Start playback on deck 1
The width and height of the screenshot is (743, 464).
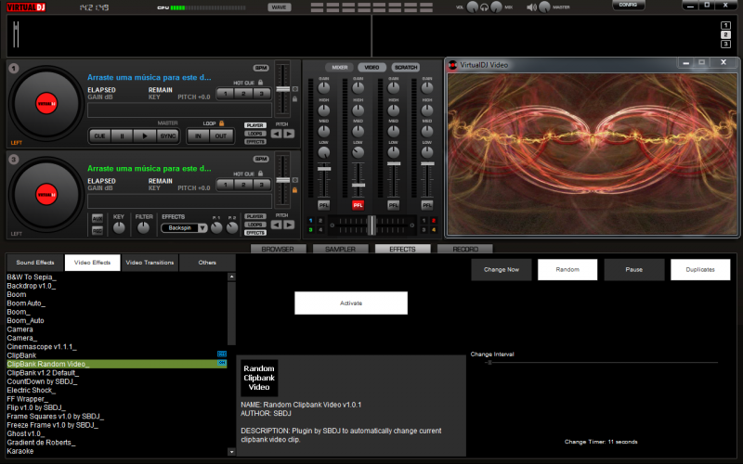[145, 135]
